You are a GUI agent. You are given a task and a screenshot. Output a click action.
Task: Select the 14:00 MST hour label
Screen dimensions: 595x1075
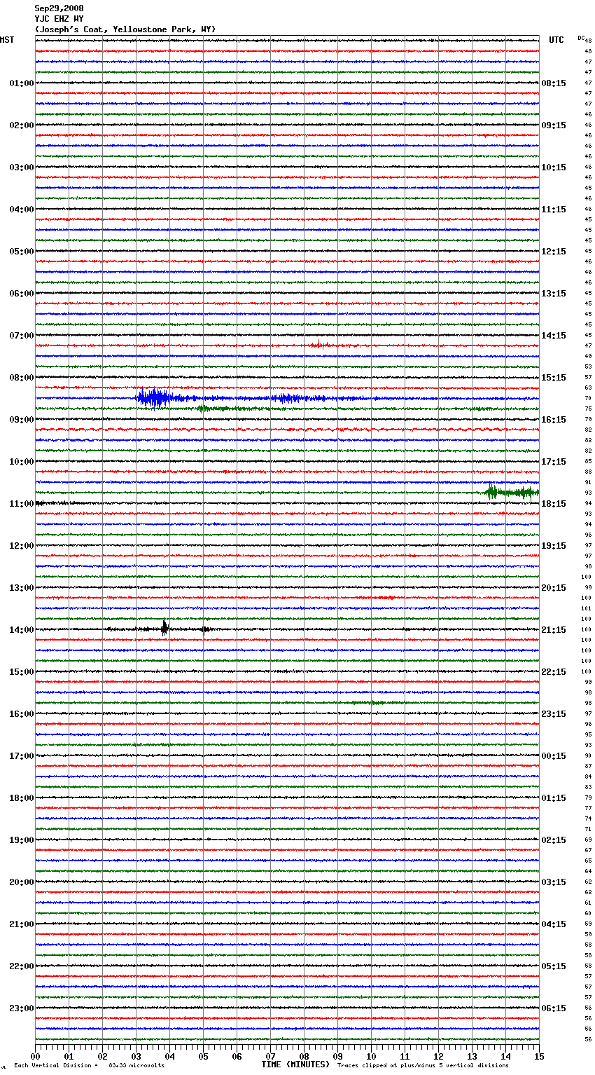coord(22,630)
